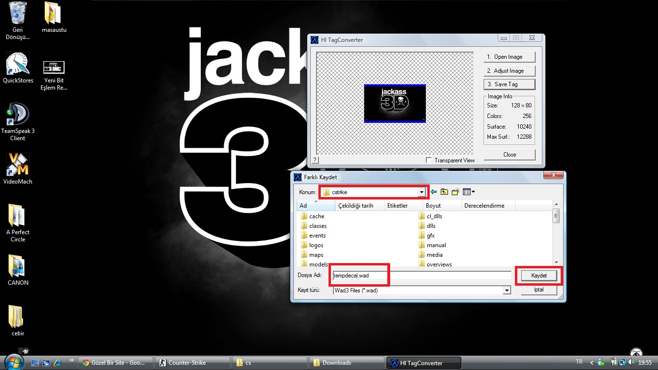Switch to Hl TagConverter taskbar button
658x370 pixels.
click(423, 363)
